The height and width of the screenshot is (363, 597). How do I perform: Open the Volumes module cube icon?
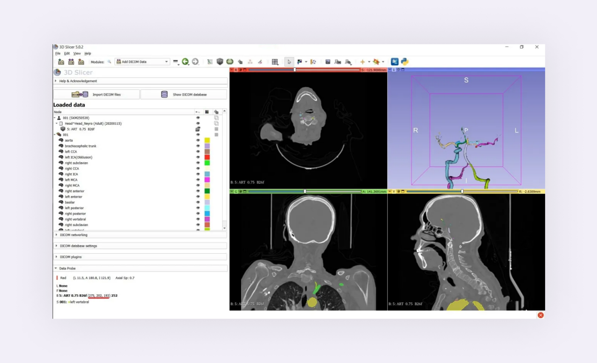point(220,62)
